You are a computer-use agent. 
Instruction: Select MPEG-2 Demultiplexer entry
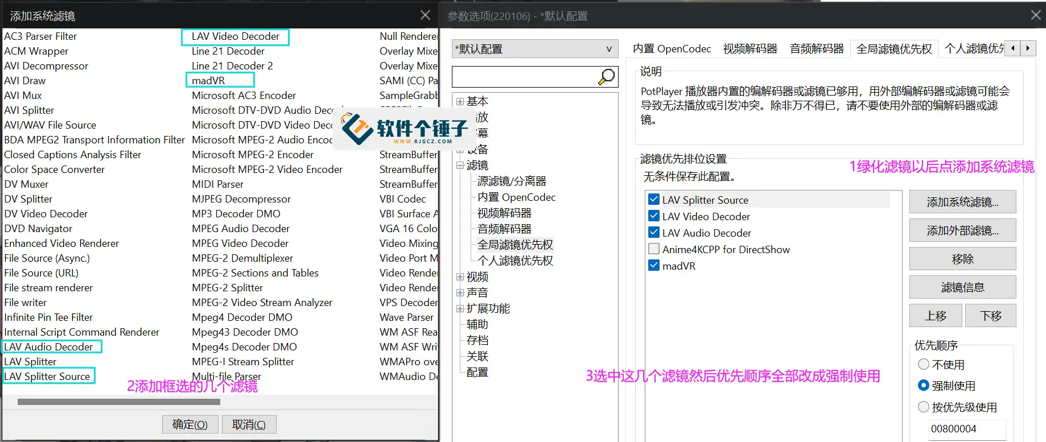(x=242, y=258)
